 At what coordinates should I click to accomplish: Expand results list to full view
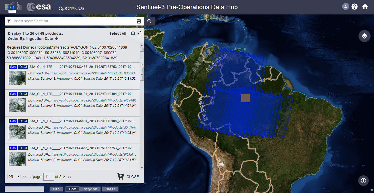tap(139, 33)
